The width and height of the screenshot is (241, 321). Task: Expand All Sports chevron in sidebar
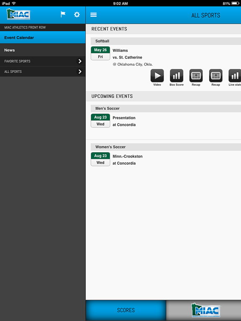[x=80, y=71]
